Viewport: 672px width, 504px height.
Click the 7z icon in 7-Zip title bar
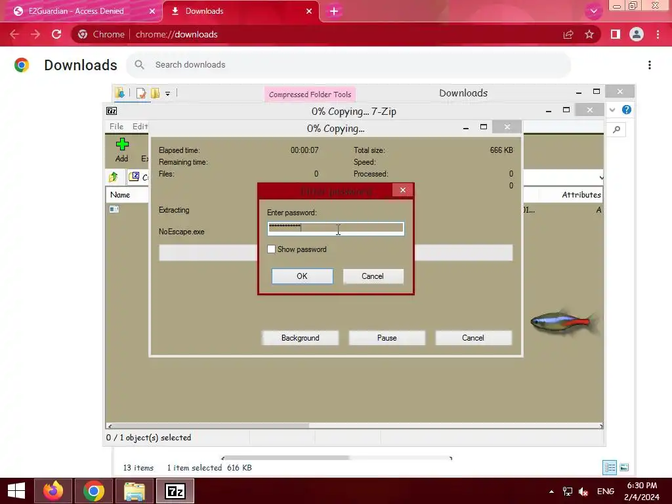[x=112, y=111]
